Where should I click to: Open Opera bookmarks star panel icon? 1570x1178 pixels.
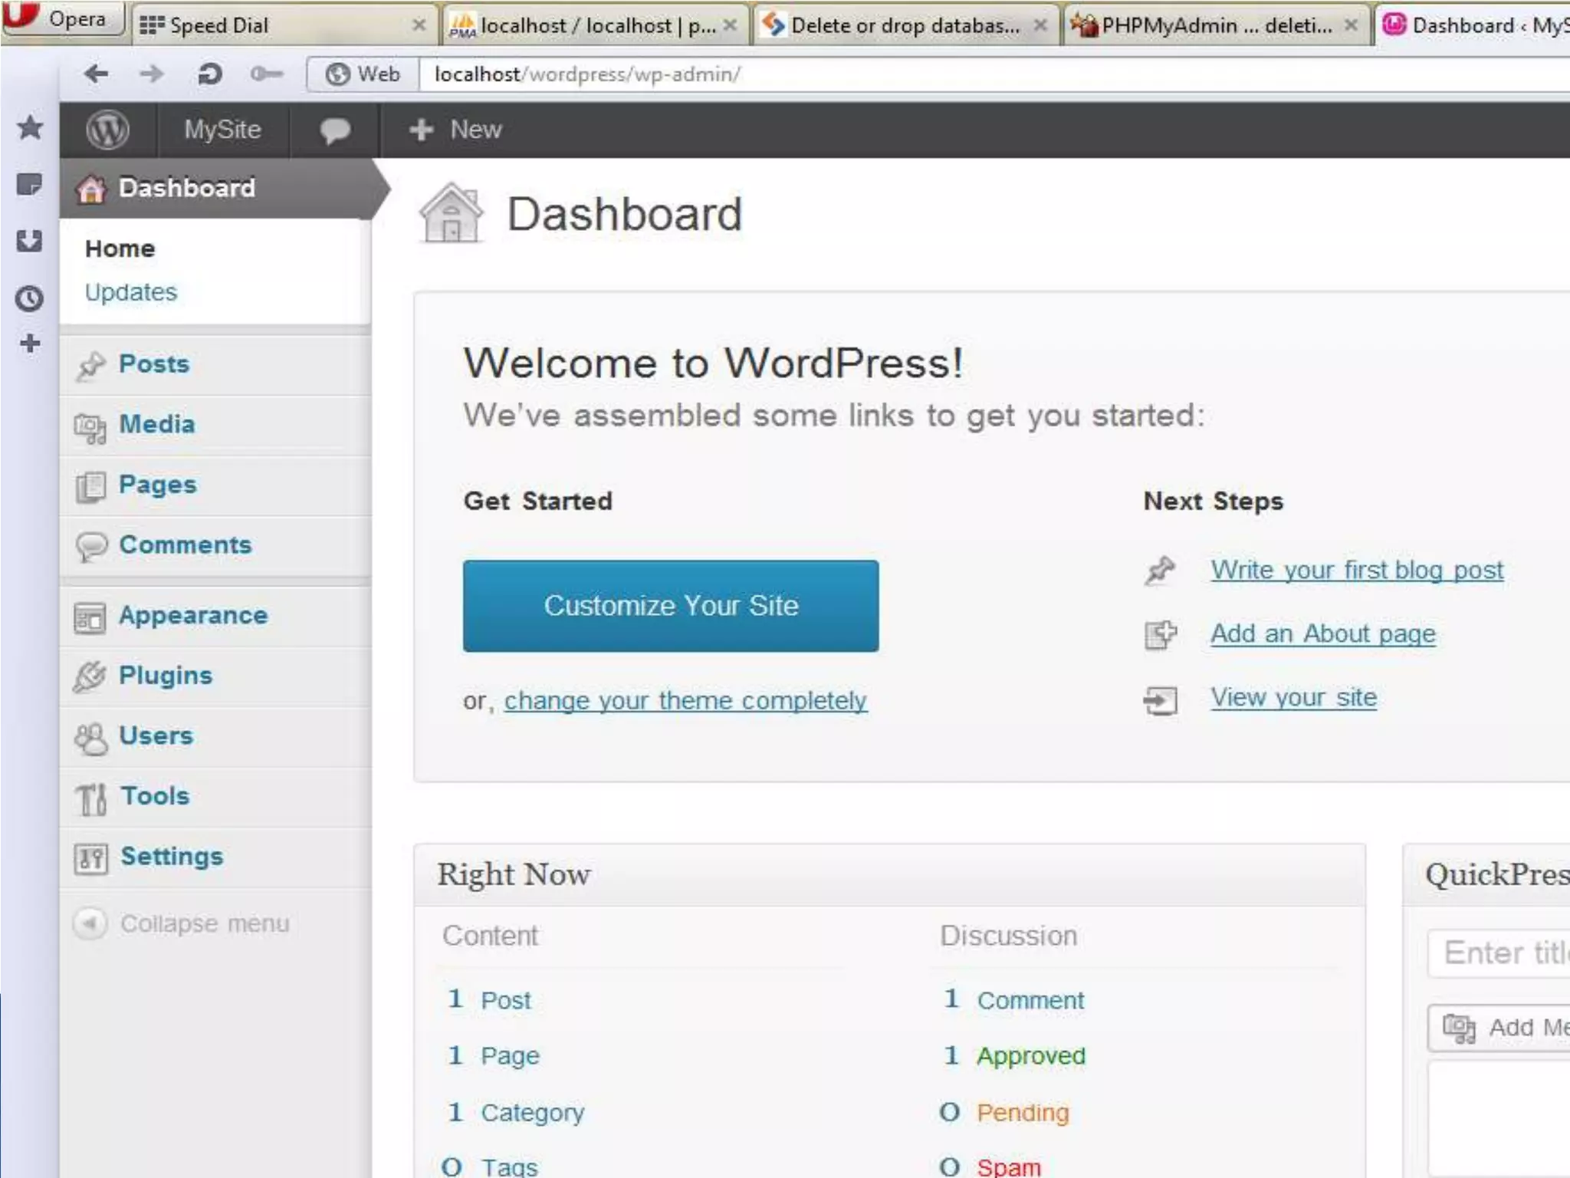coord(30,127)
